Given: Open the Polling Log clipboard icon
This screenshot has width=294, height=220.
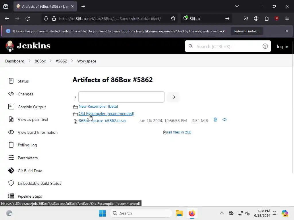Looking at the screenshot, I should click(x=11, y=145).
